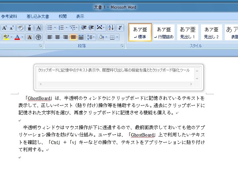Image resolution: width=238 pixels, height=178 pixels.
Task: Apply character border to text
Action: 38,28
